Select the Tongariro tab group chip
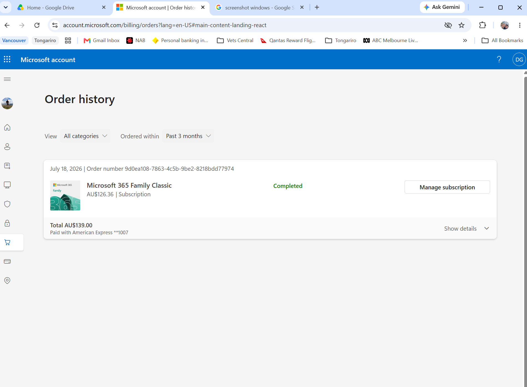Screen dimensions: 527x387 (x=45, y=40)
